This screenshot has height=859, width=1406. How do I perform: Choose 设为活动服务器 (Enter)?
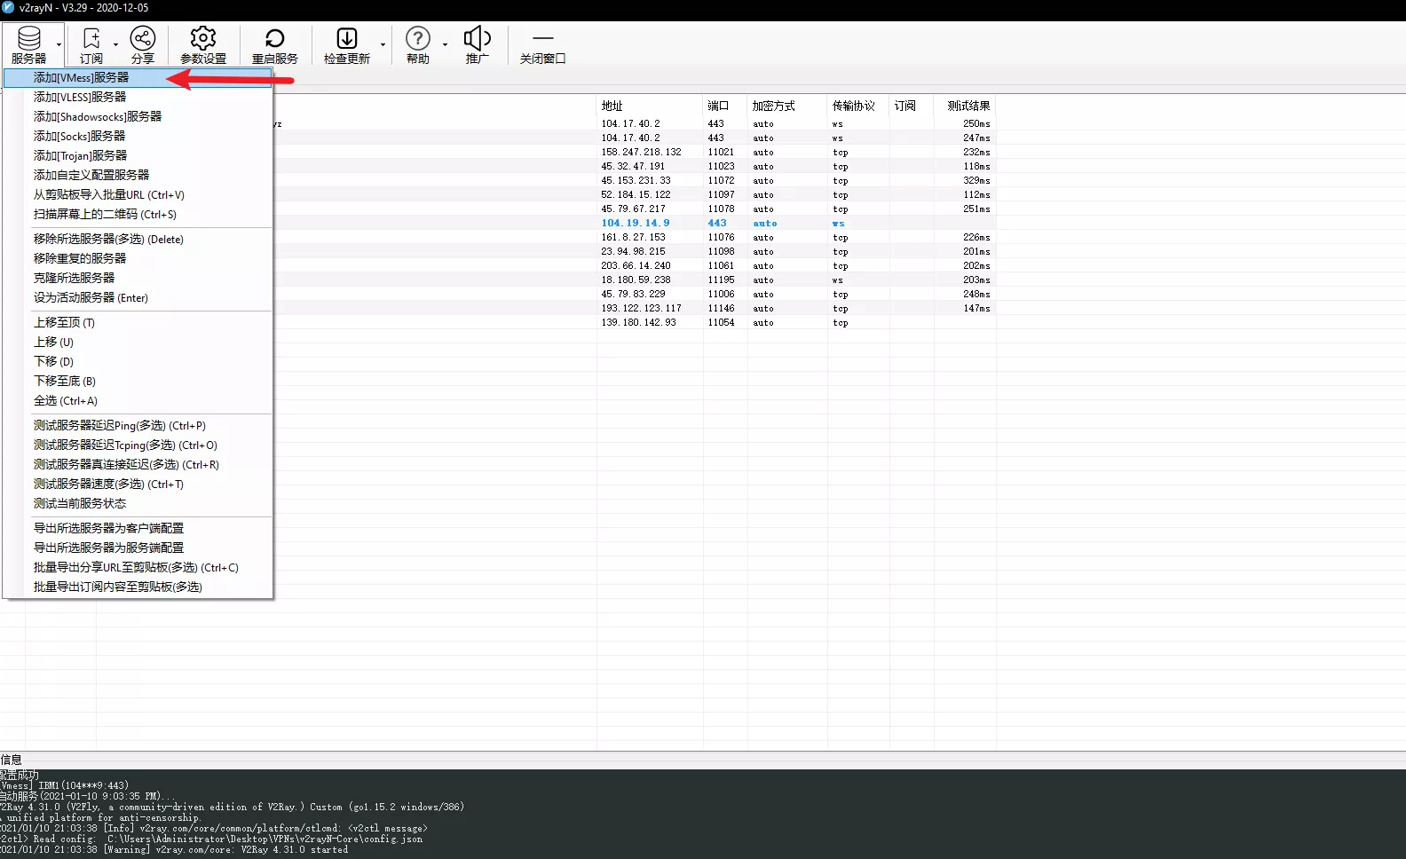138,298
